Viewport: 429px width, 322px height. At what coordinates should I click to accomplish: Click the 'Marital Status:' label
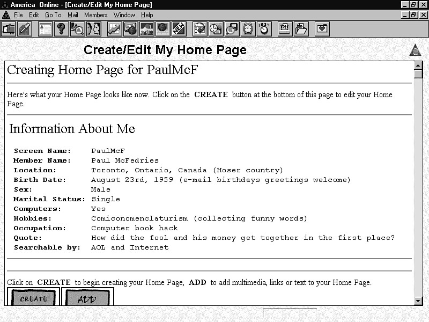click(49, 199)
